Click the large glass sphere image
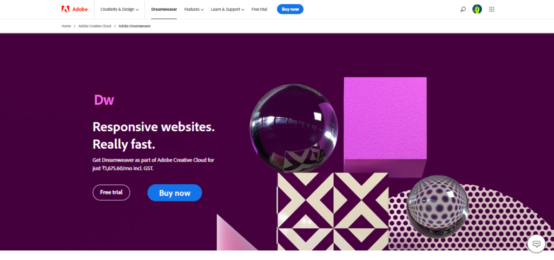Screen dimensions: 554x260 (x=294, y=128)
